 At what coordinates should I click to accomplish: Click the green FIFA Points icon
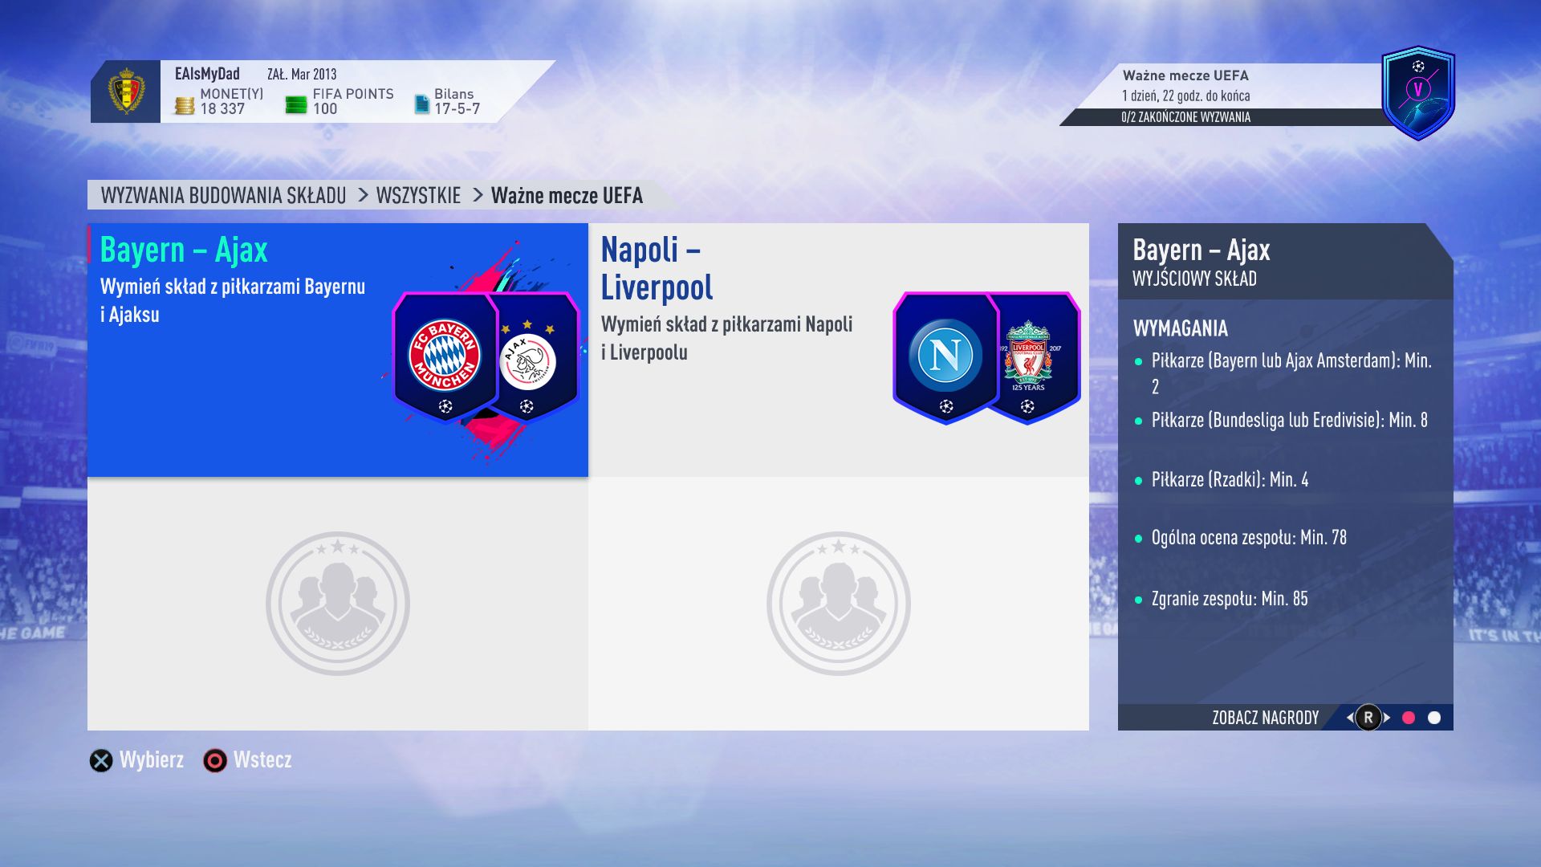296,104
